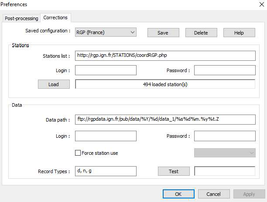Select the 494 loaded station(s) status
The height and width of the screenshot is (202, 267).
tap(165, 84)
